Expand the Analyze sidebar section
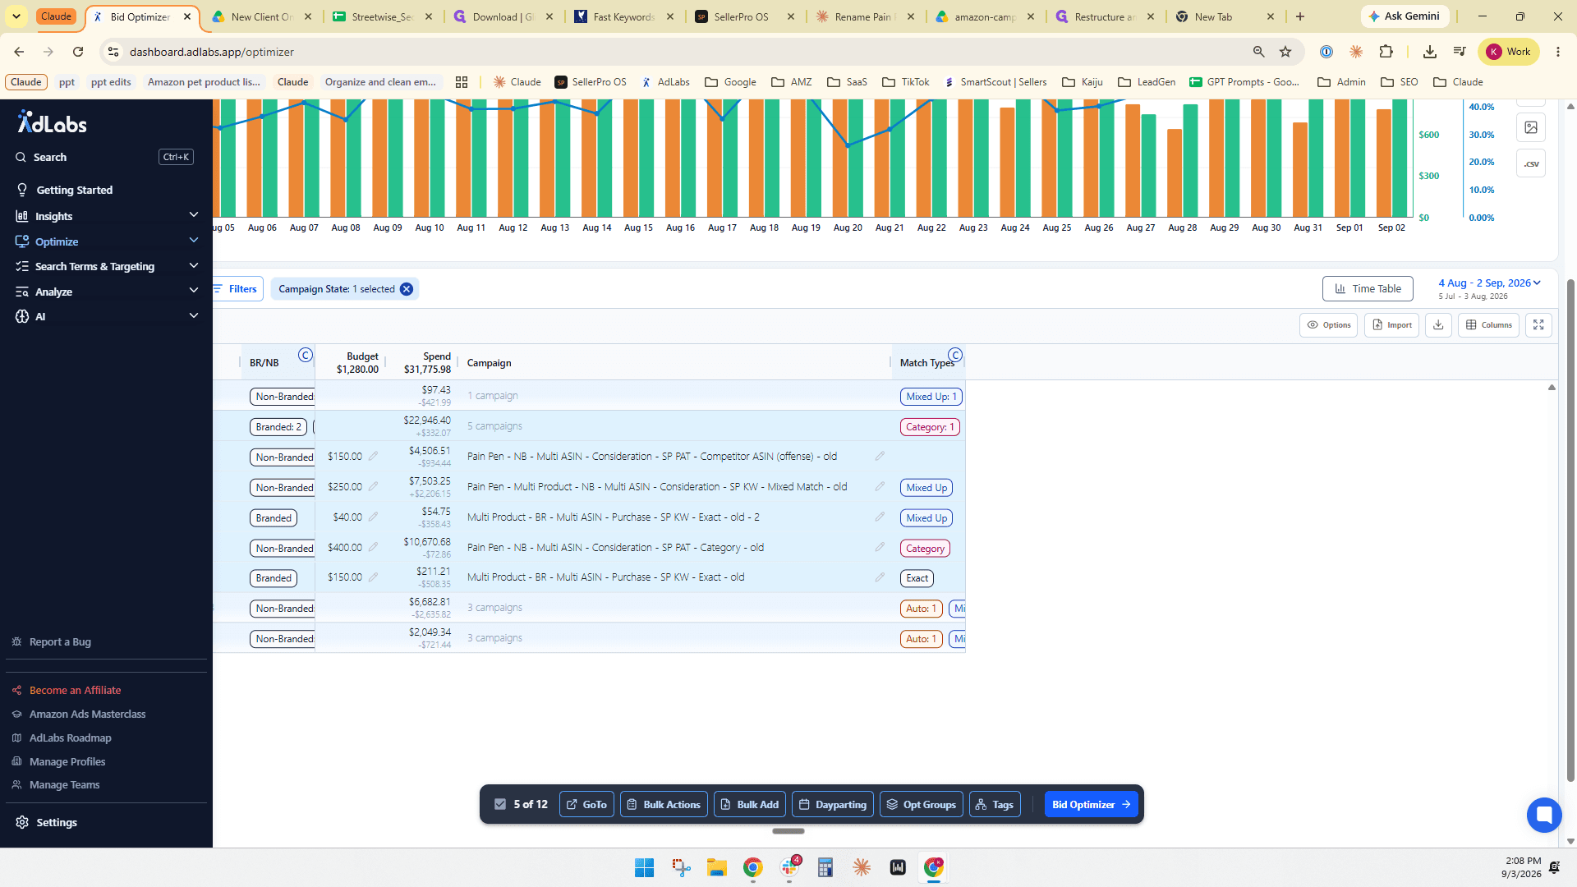The image size is (1577, 887). click(107, 292)
